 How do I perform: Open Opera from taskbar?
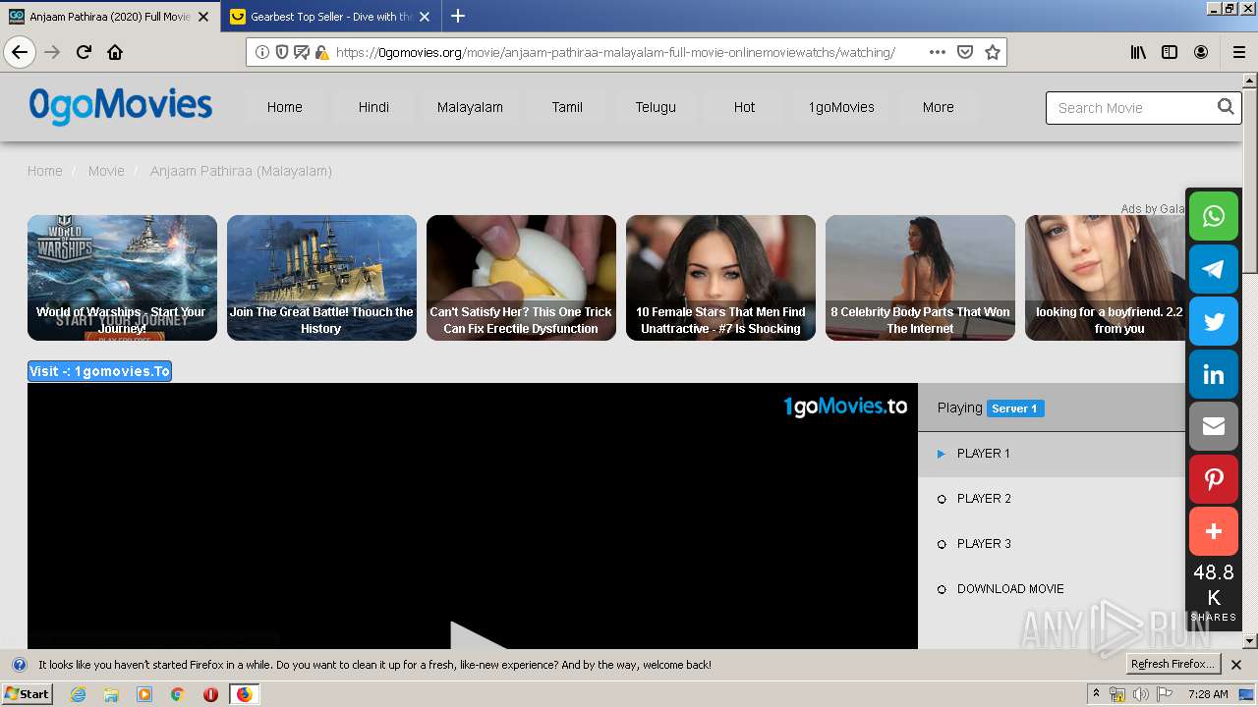click(210, 694)
